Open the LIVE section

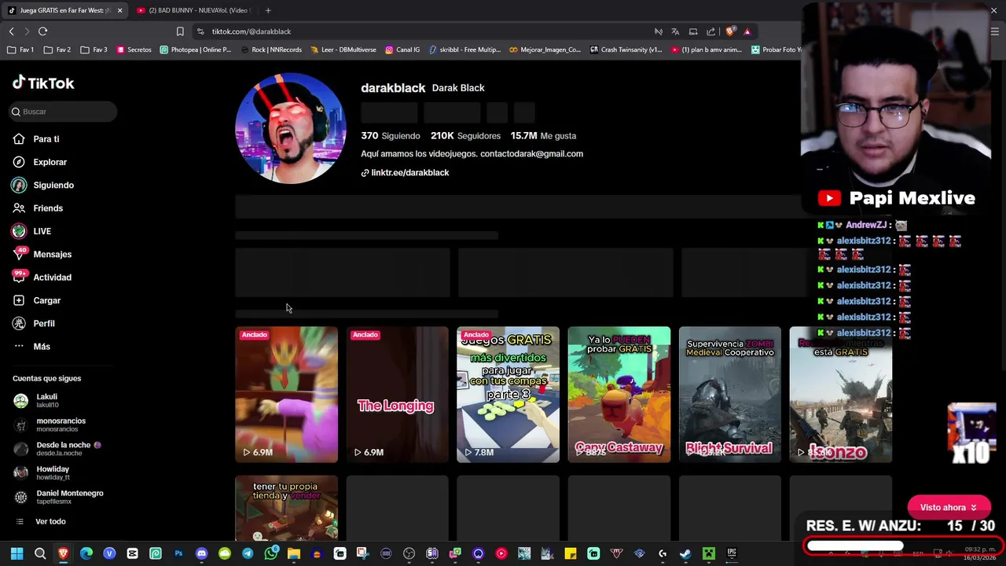(x=31, y=231)
